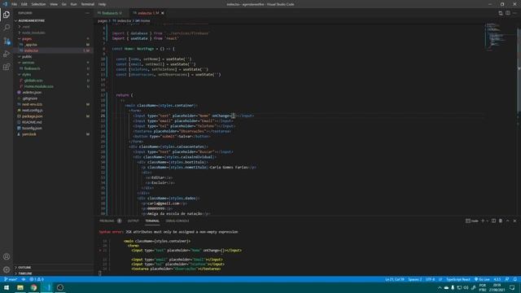Open the feedback icon in status bar

[507, 279]
